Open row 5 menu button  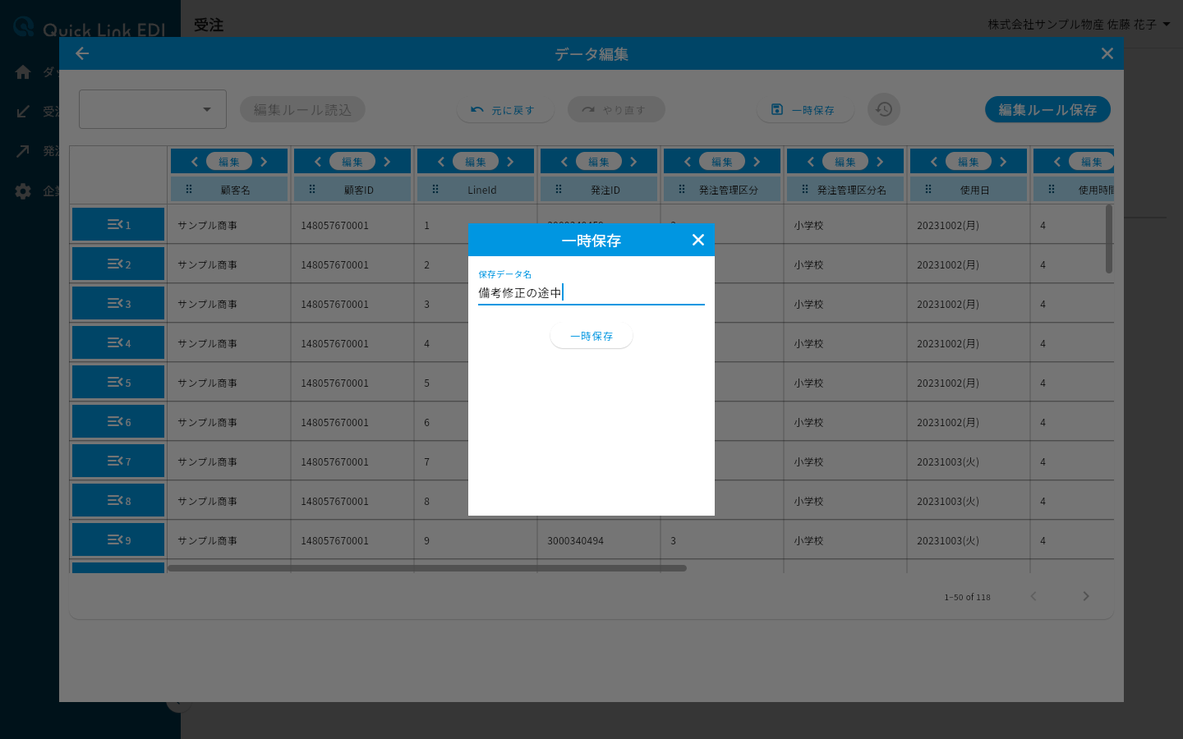[x=118, y=382]
